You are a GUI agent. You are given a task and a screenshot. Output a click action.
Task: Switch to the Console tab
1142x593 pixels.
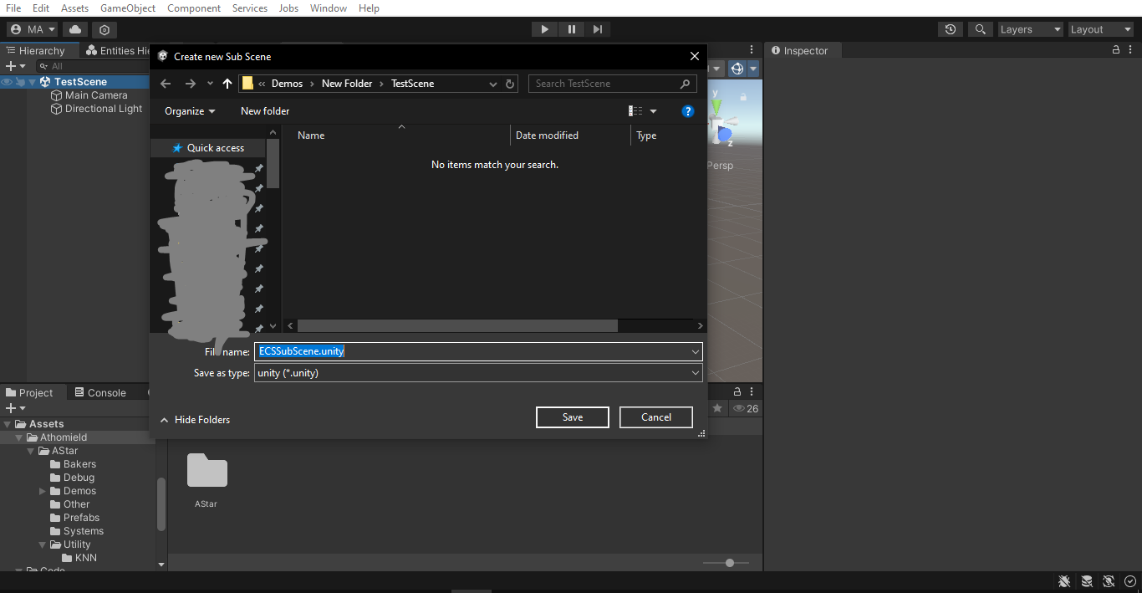pos(100,392)
